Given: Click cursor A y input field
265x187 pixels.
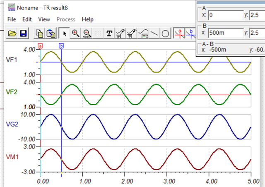Looking at the screenshot, I should 257,15.
